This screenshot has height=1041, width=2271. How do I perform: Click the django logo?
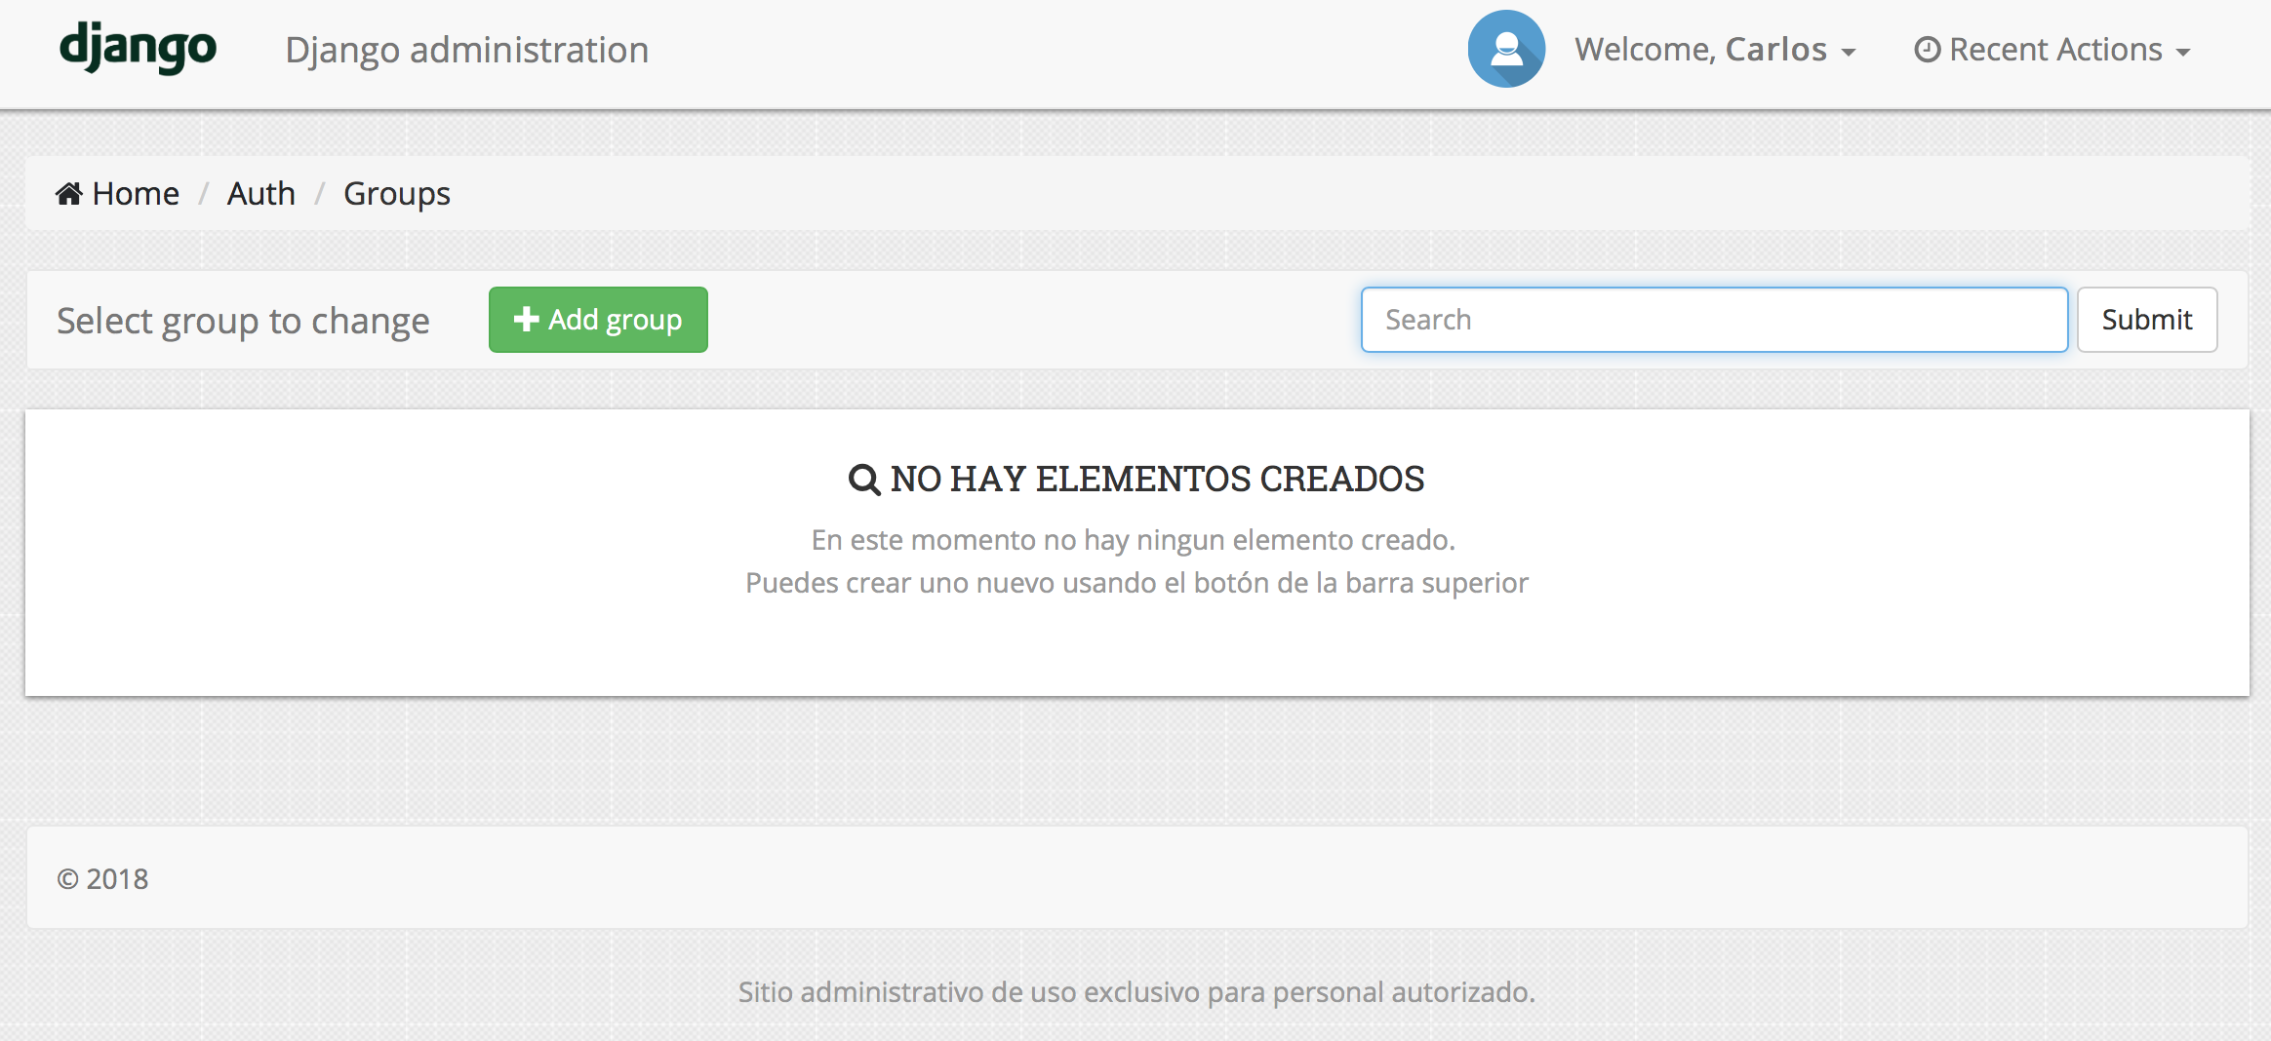pos(138,48)
